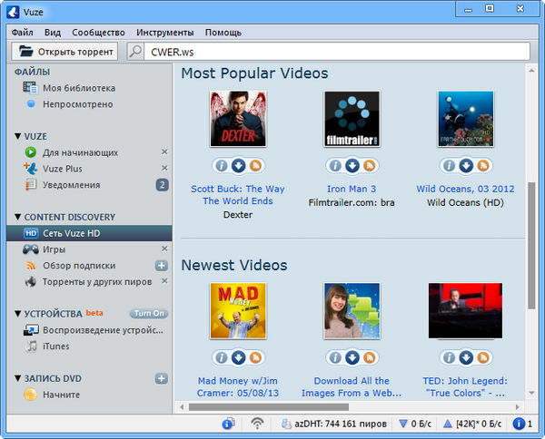The width and height of the screenshot is (545, 439).
Task: Show info for TED John Legend video
Action: [x=449, y=357]
